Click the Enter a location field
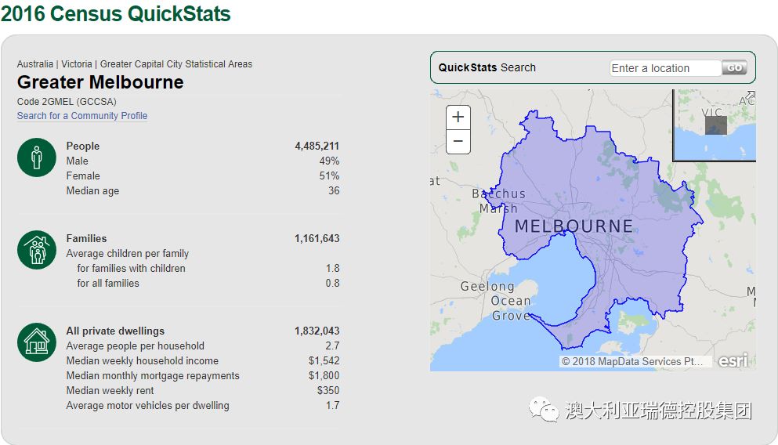The image size is (778, 445). pos(664,68)
